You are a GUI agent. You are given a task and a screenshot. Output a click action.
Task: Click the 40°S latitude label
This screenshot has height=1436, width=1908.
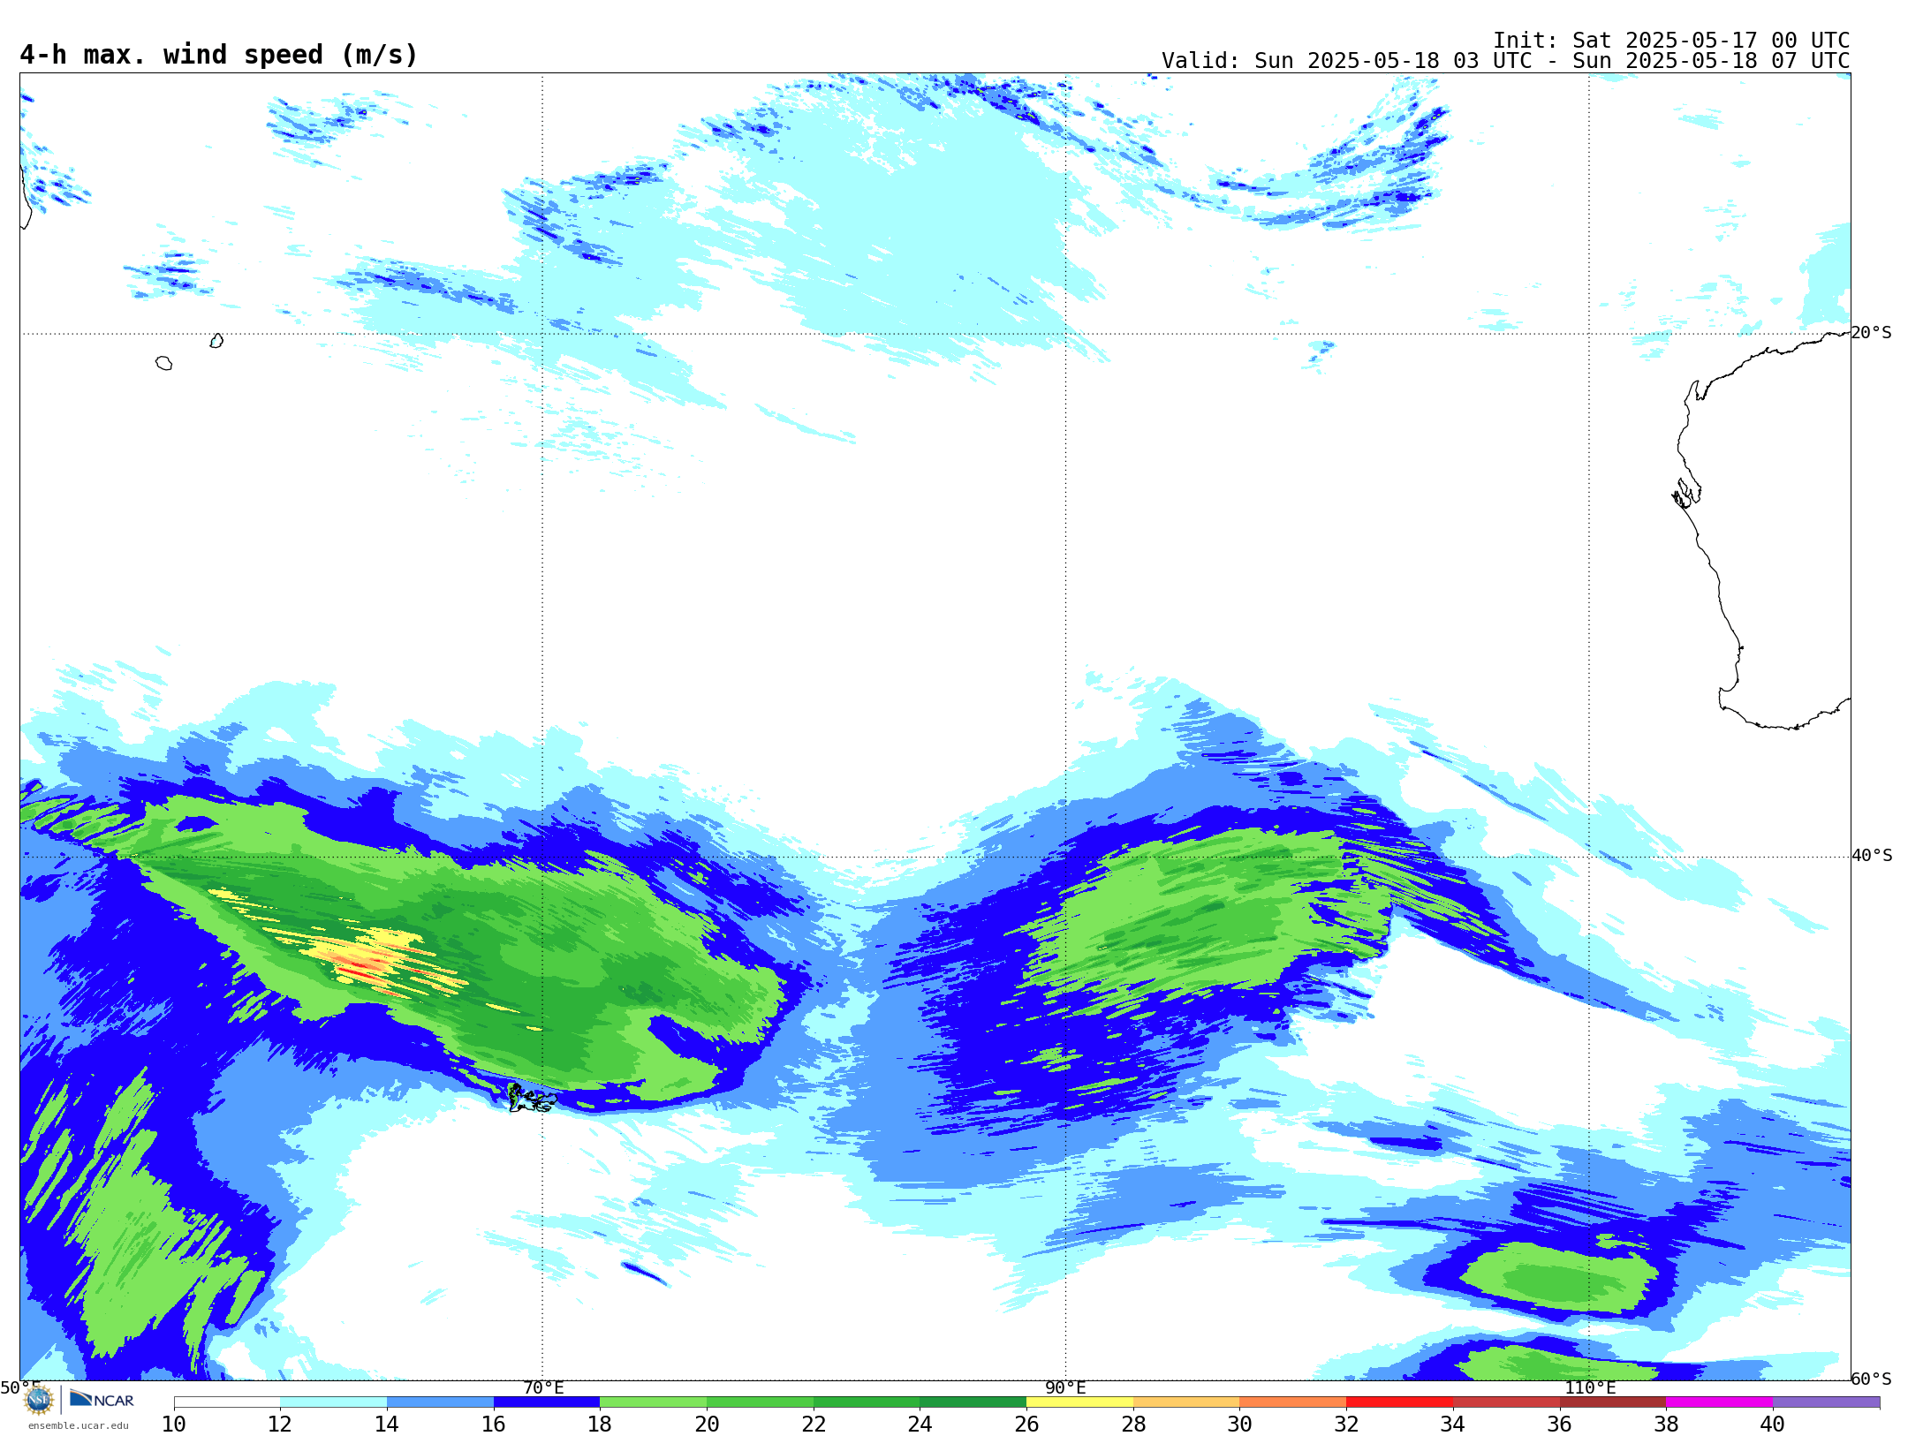(1872, 856)
